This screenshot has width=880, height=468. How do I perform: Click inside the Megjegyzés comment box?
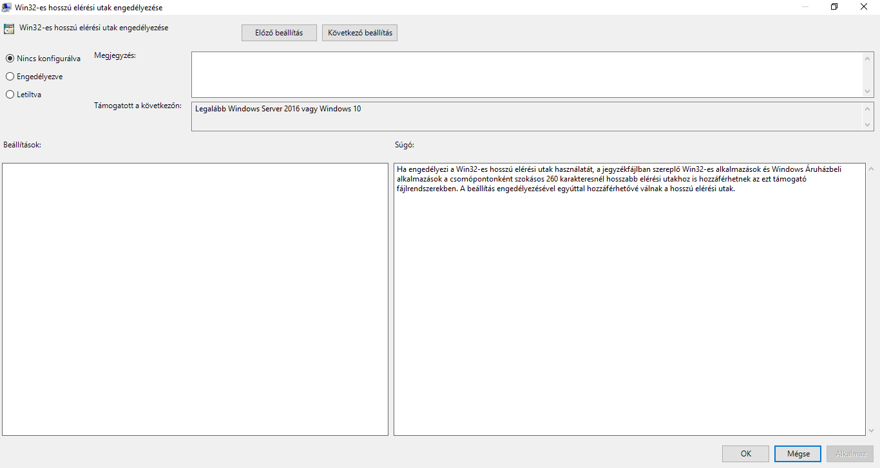pyautogui.click(x=527, y=75)
